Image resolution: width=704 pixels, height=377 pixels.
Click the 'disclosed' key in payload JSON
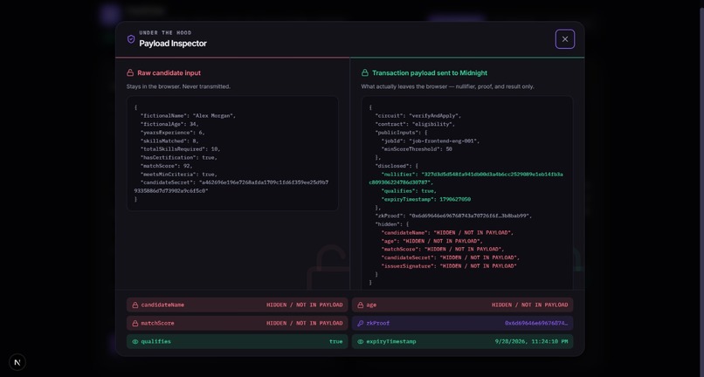click(x=392, y=166)
